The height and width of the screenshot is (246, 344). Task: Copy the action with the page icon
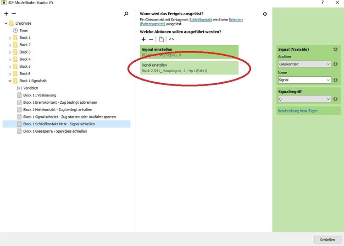click(x=161, y=39)
